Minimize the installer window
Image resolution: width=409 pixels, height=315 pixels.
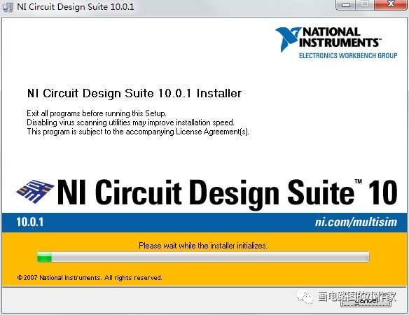tap(346, 5)
